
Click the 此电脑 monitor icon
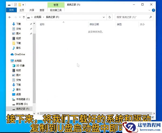pyautogui.click(x=12, y=61)
